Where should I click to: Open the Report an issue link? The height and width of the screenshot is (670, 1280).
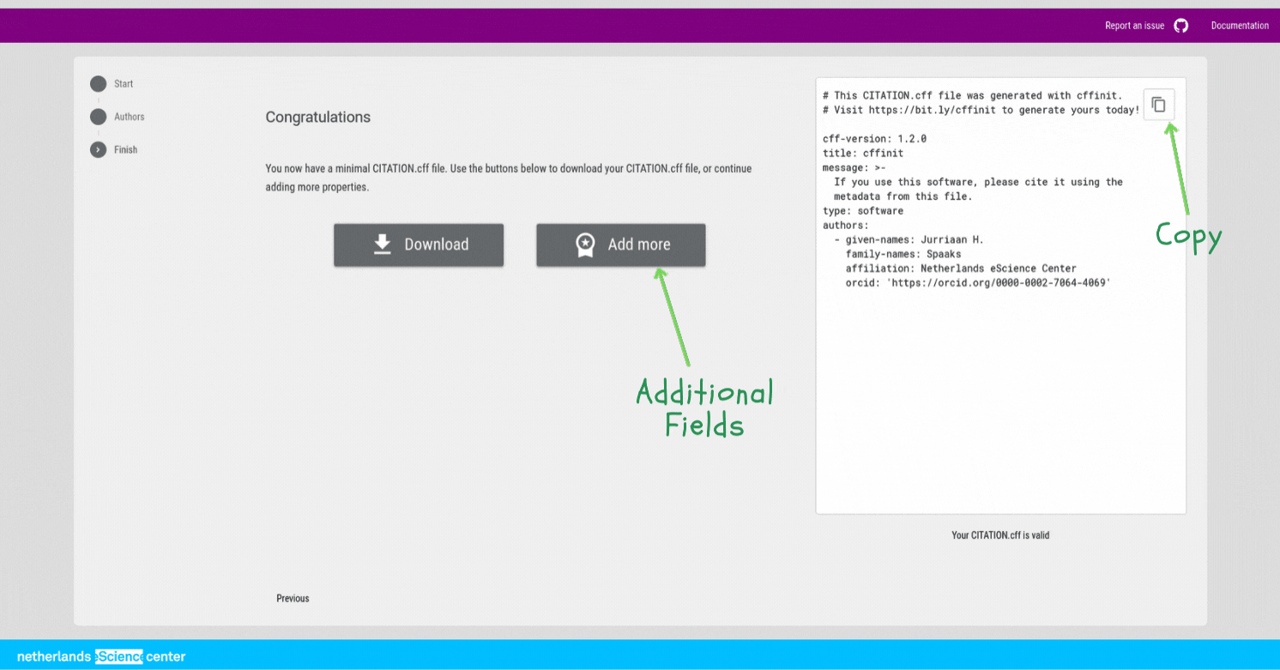pos(1134,26)
